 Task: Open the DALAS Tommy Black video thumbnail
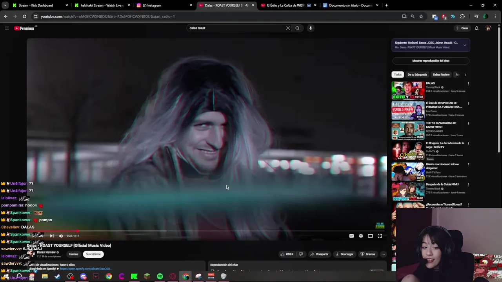pyautogui.click(x=408, y=90)
